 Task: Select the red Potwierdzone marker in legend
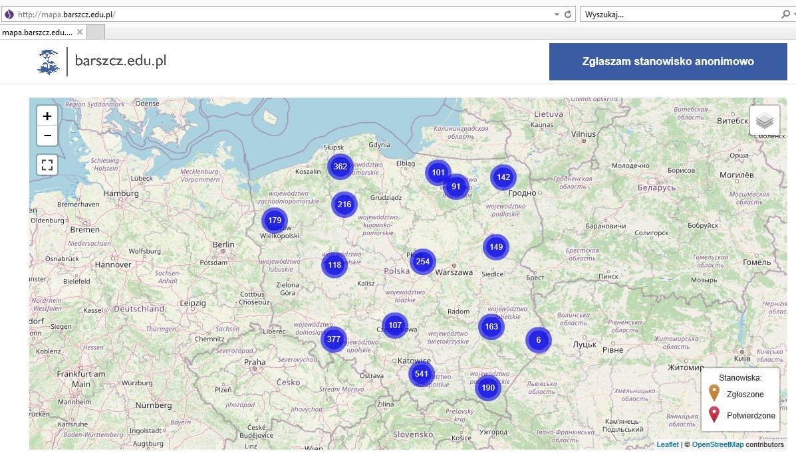(x=715, y=414)
